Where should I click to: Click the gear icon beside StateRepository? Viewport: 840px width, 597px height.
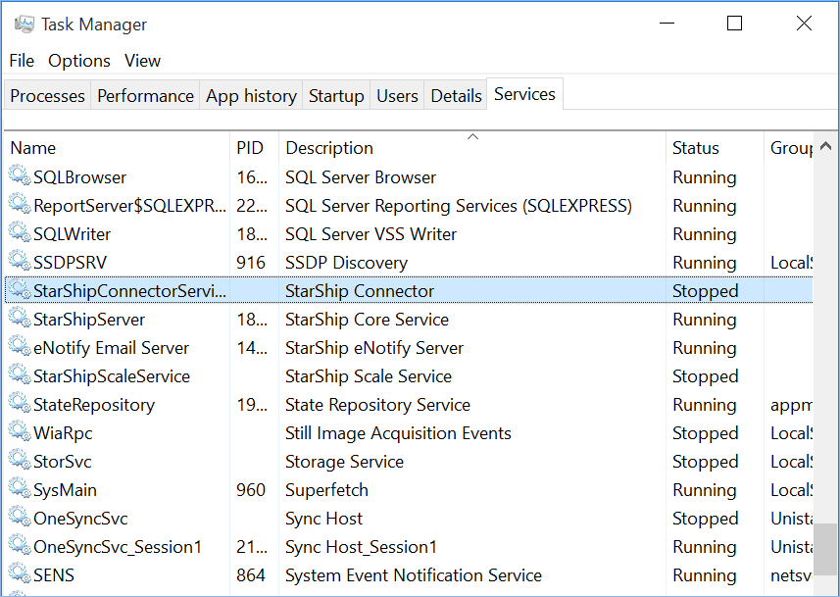coord(20,403)
